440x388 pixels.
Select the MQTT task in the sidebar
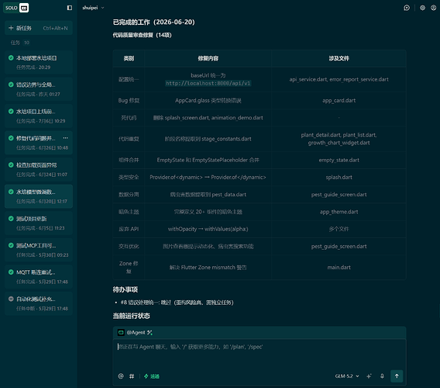coord(39,276)
